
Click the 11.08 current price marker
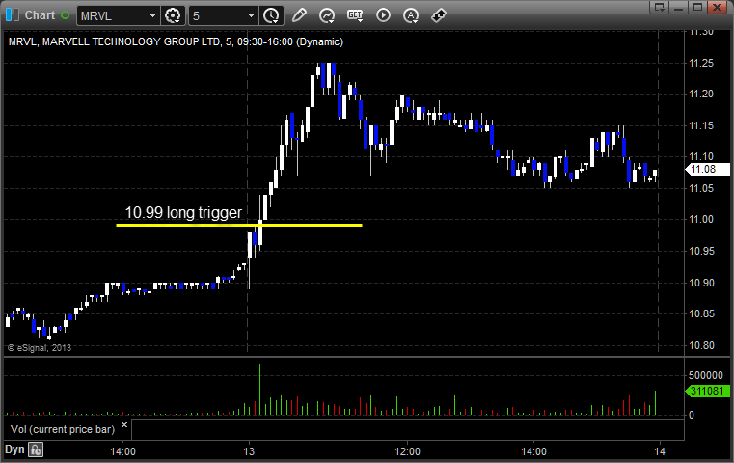tap(707, 169)
